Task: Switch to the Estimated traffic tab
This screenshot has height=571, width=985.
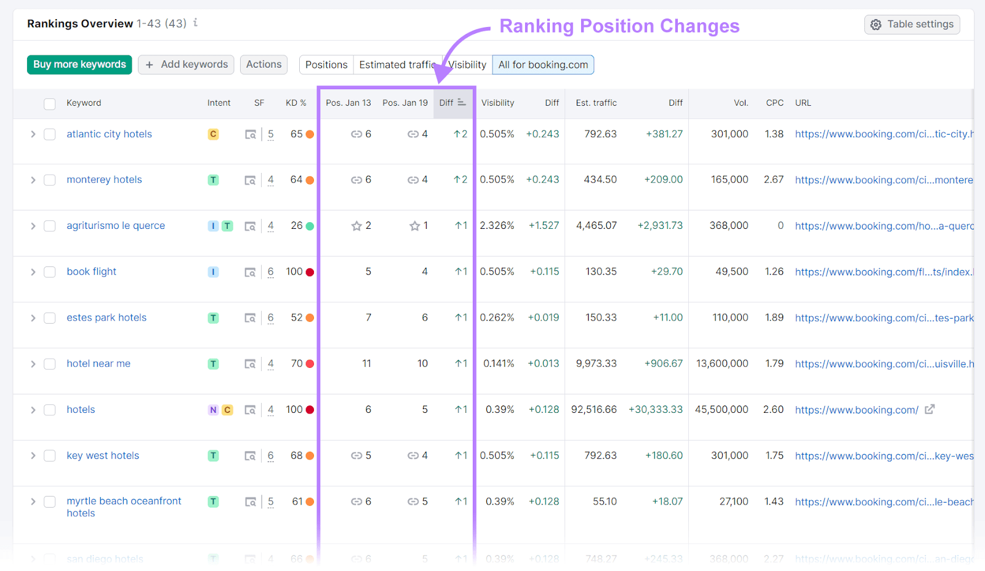Action: [396, 64]
